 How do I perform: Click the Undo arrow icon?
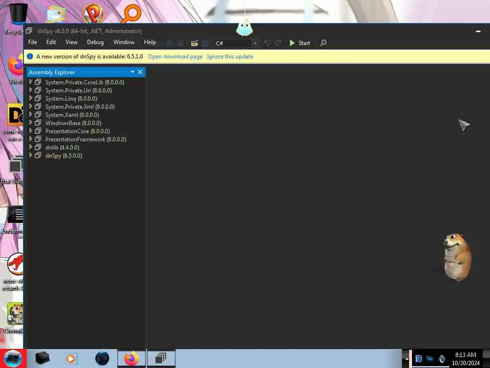tap(267, 43)
